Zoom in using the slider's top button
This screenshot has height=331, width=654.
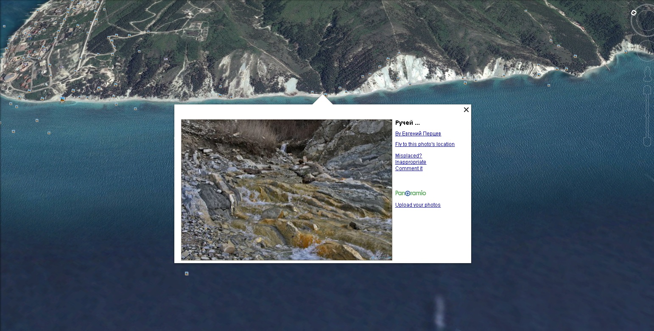click(647, 90)
